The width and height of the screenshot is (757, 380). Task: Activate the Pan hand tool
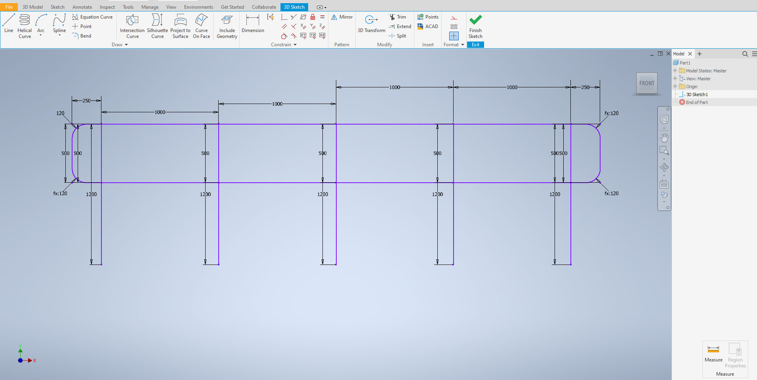pos(664,138)
